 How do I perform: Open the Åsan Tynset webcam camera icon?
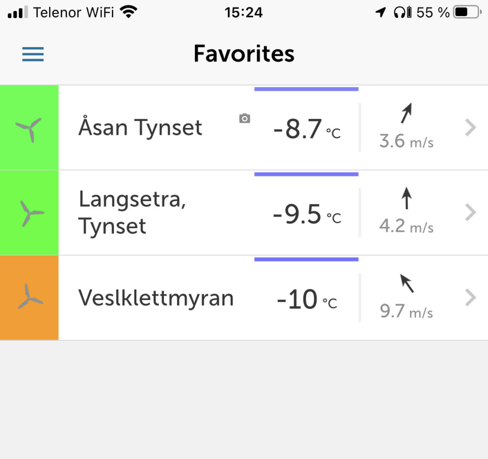pos(244,118)
